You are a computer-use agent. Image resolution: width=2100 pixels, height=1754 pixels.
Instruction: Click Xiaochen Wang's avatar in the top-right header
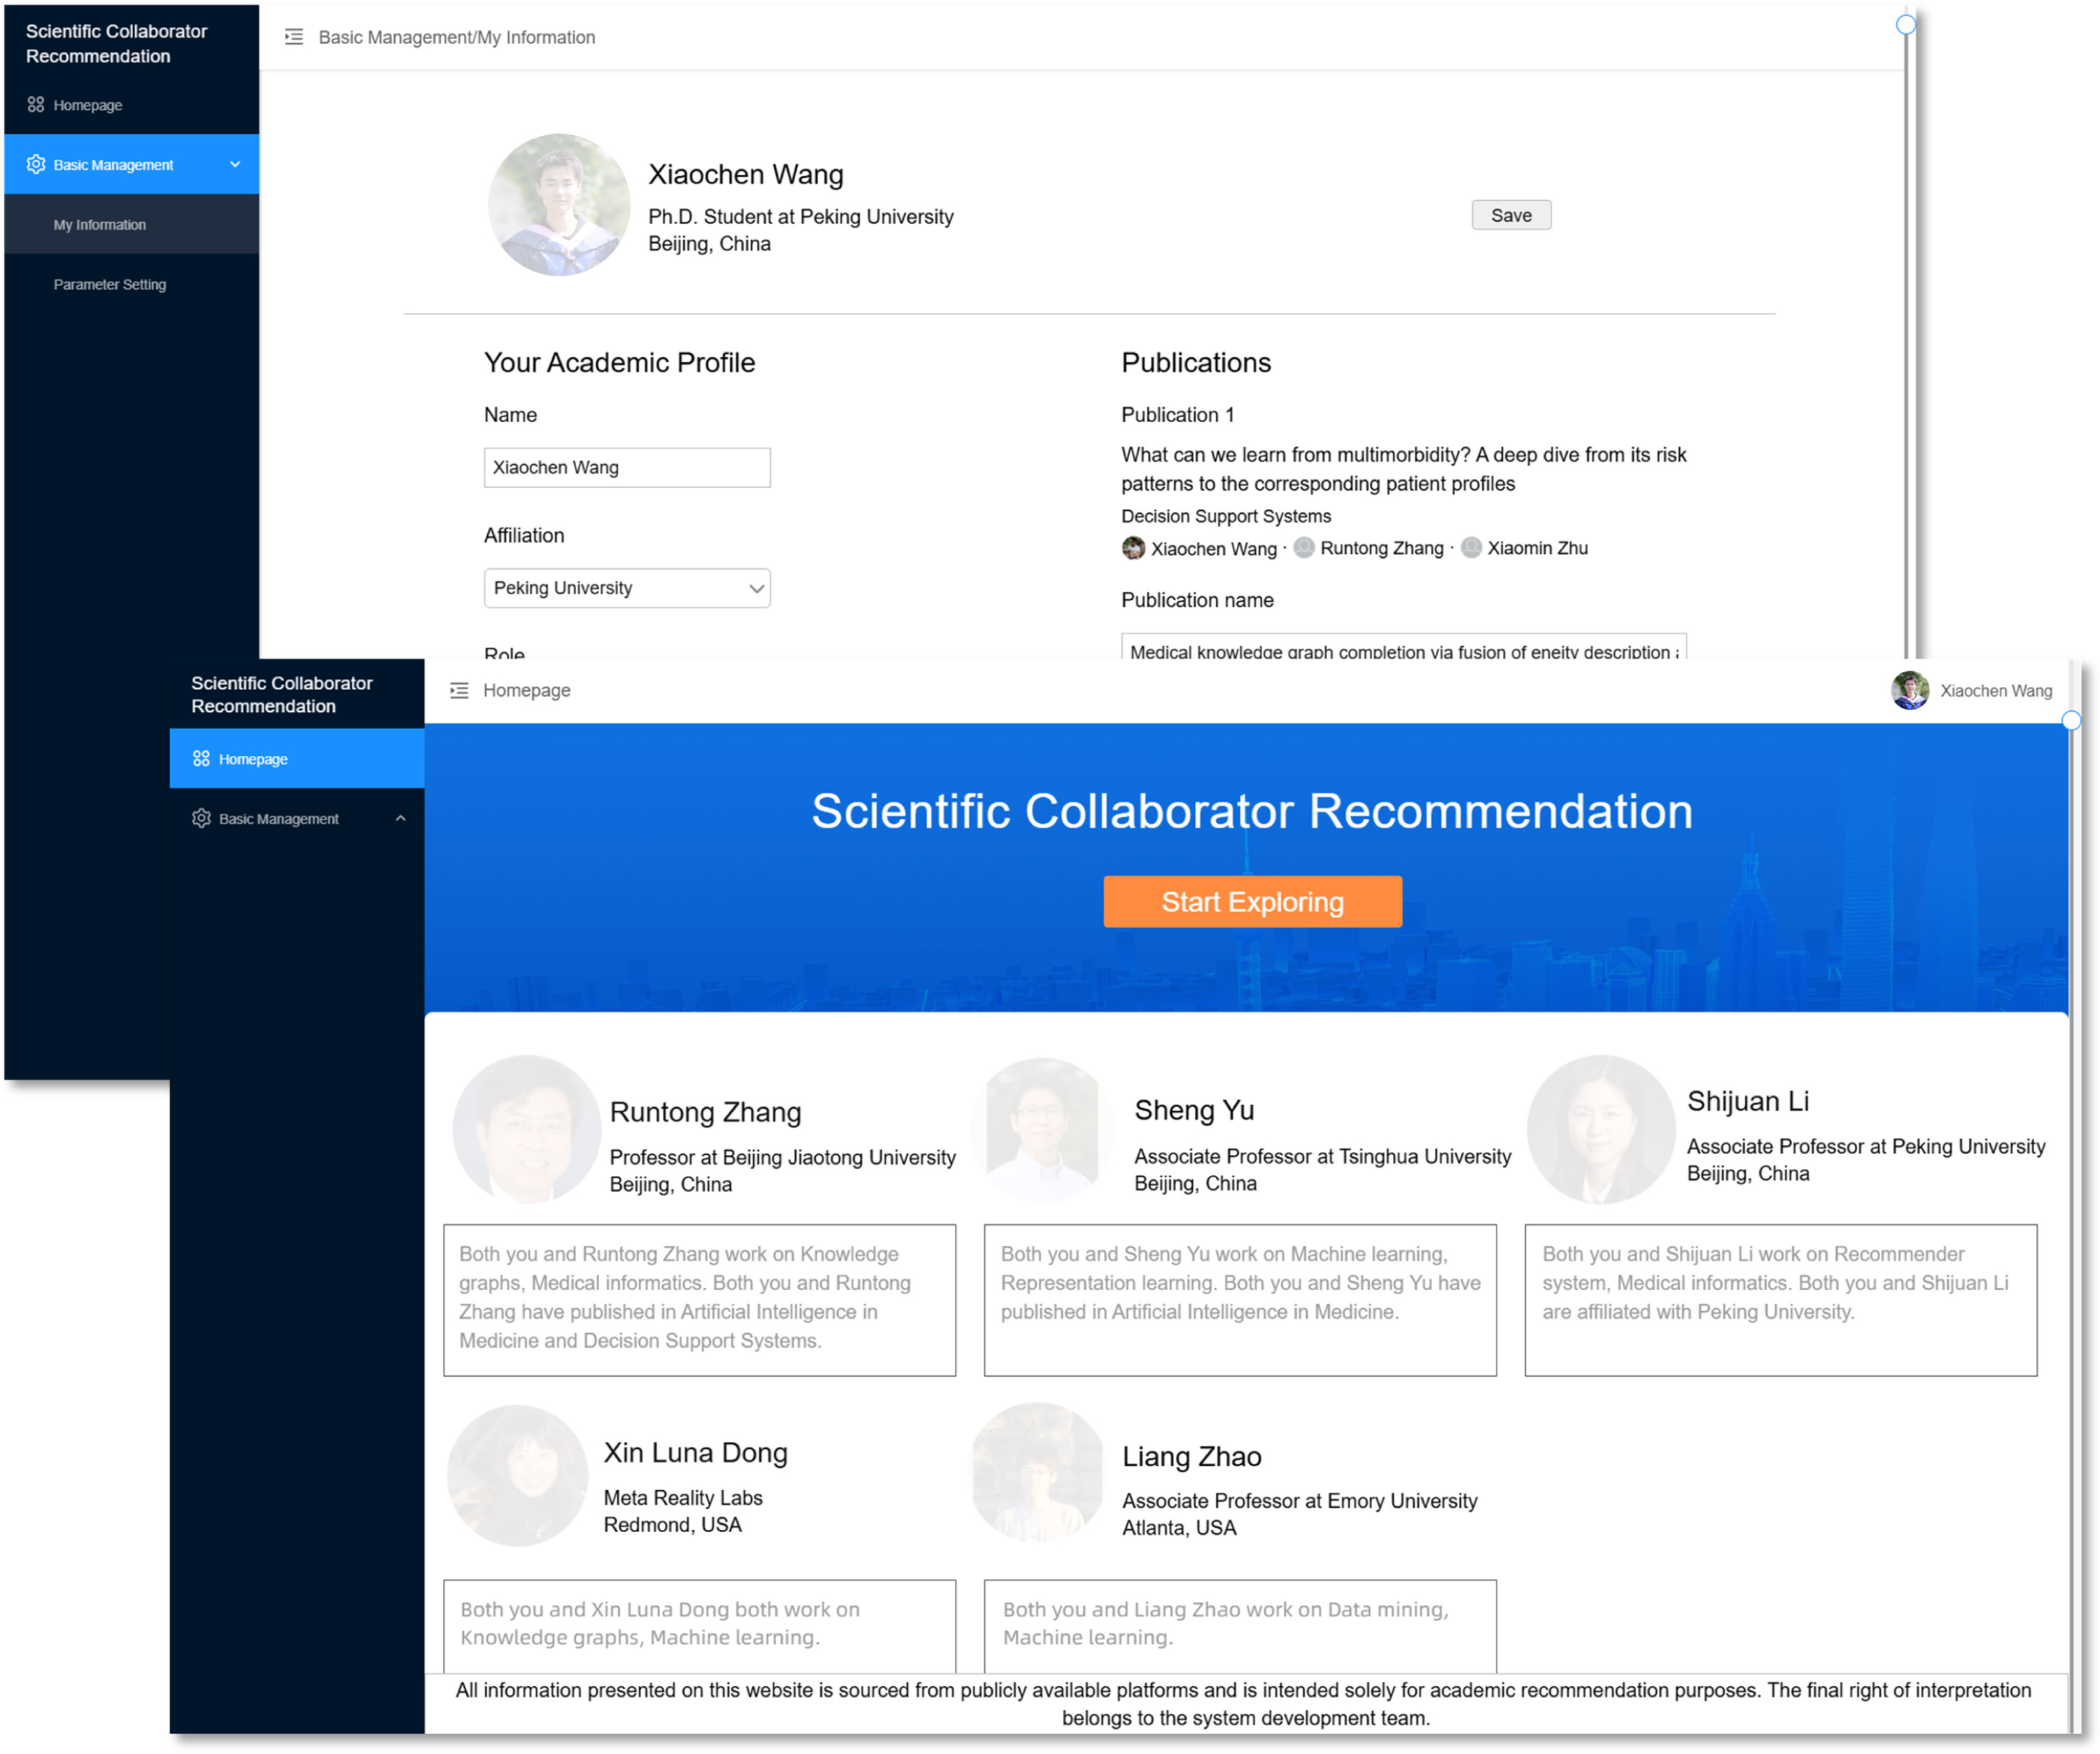coord(1910,690)
